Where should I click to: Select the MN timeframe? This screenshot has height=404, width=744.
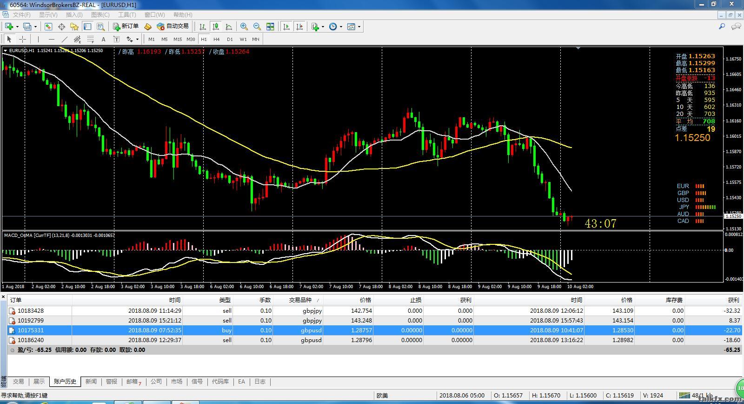click(x=256, y=39)
